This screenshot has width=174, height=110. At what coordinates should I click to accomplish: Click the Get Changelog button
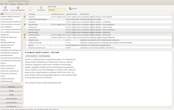(44, 56)
